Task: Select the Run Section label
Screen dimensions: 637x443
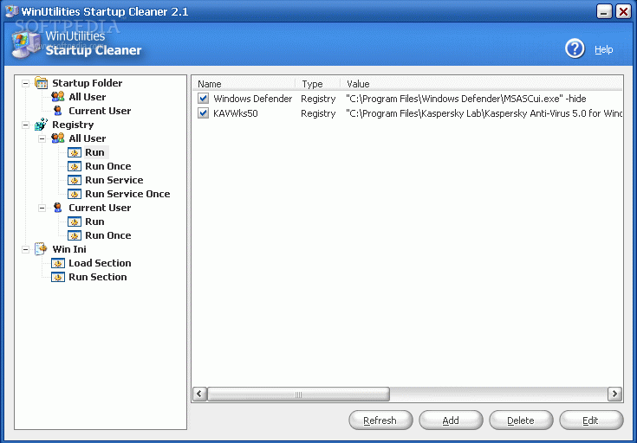Action: tap(98, 277)
